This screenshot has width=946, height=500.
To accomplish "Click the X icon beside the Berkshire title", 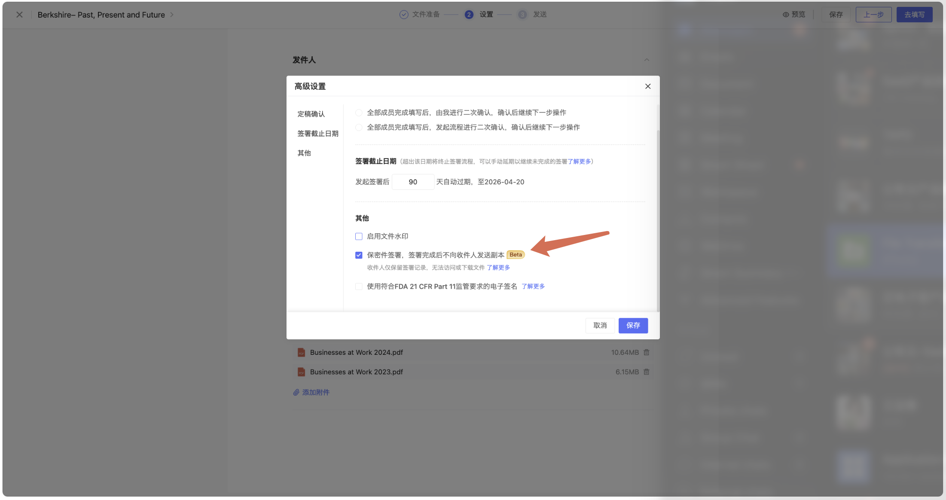I will click(19, 15).
